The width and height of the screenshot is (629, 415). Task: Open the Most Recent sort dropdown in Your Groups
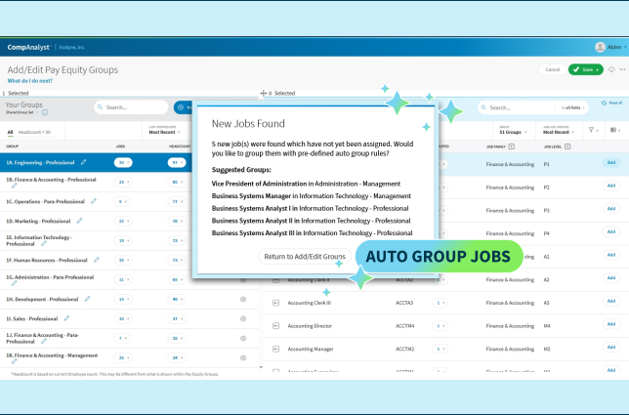coord(166,131)
